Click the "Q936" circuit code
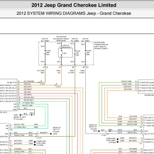The height and width of the screenshot is (154, 154). point(120,124)
